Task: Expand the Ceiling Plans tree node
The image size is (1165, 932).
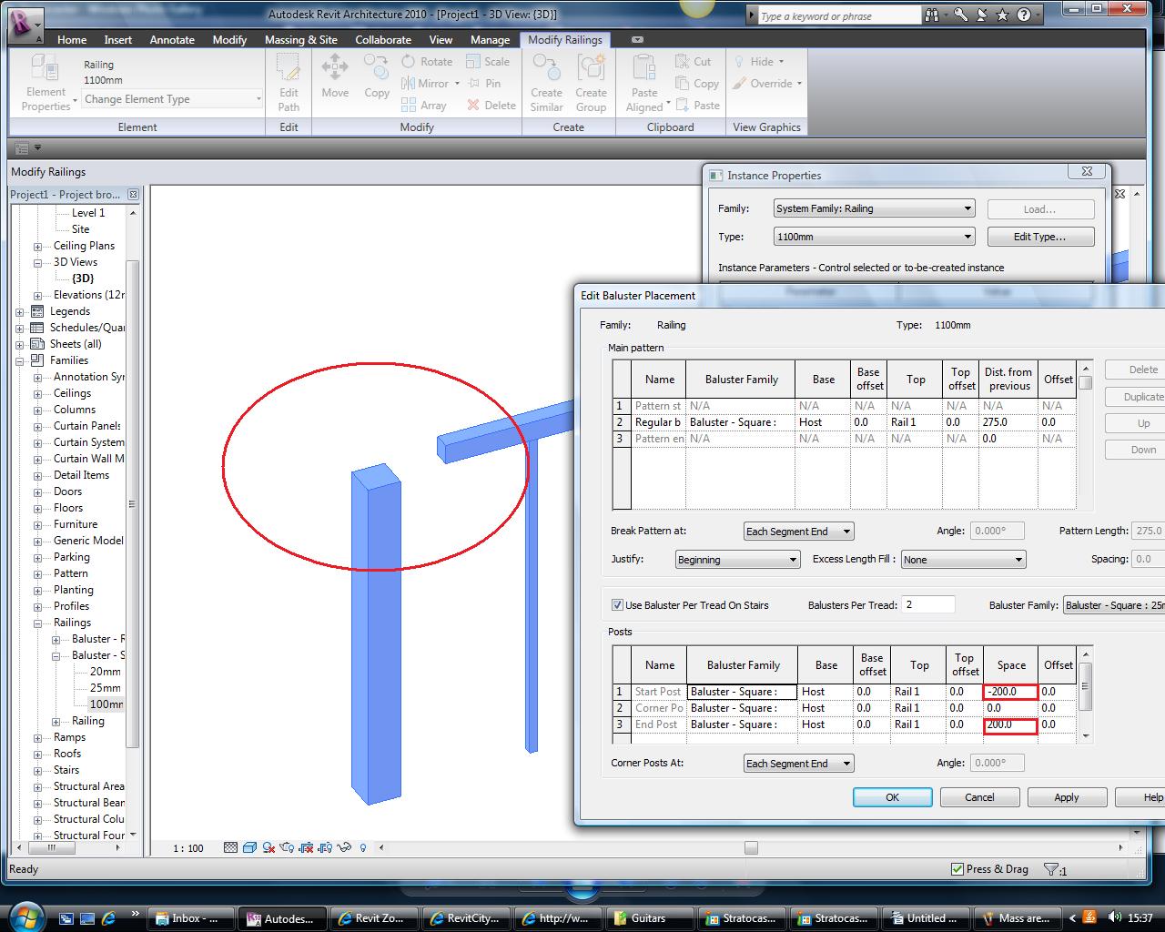Action: point(38,247)
